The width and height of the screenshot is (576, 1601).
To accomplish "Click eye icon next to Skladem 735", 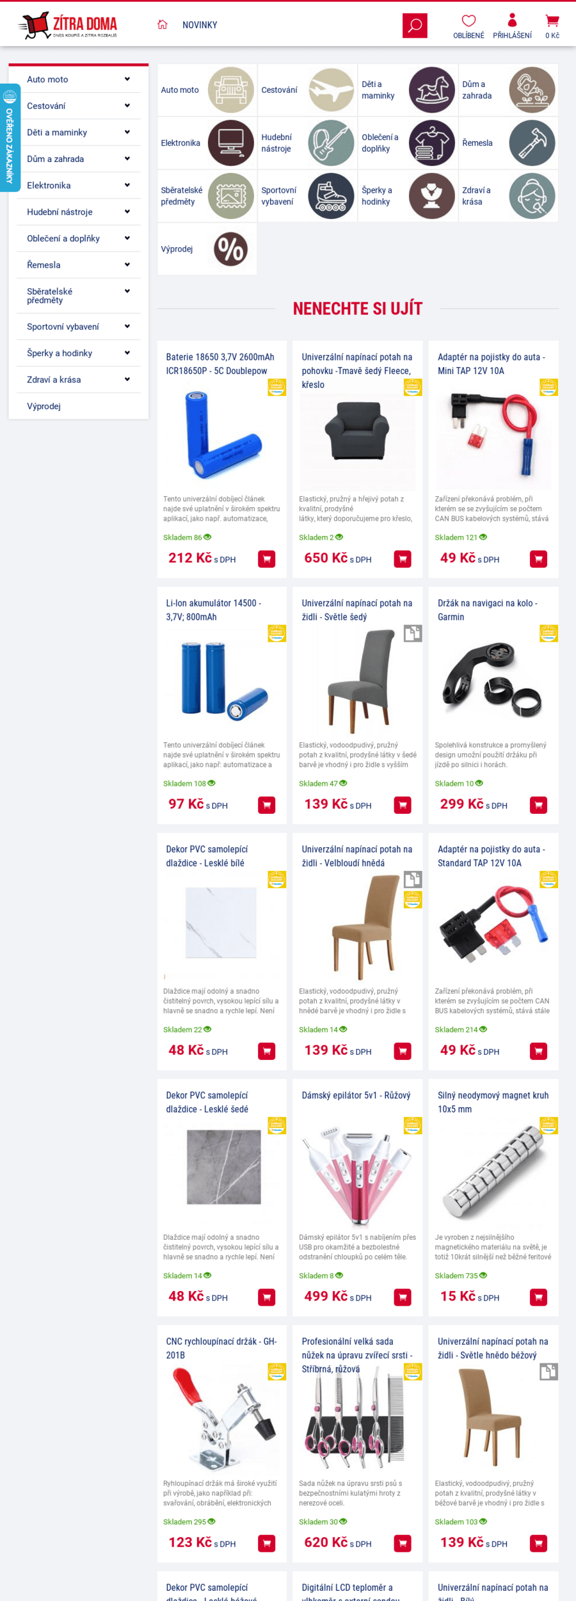I will (x=483, y=1275).
